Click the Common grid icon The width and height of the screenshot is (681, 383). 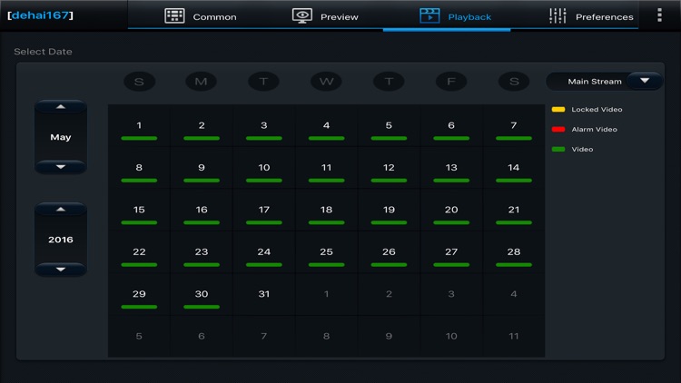coord(174,16)
